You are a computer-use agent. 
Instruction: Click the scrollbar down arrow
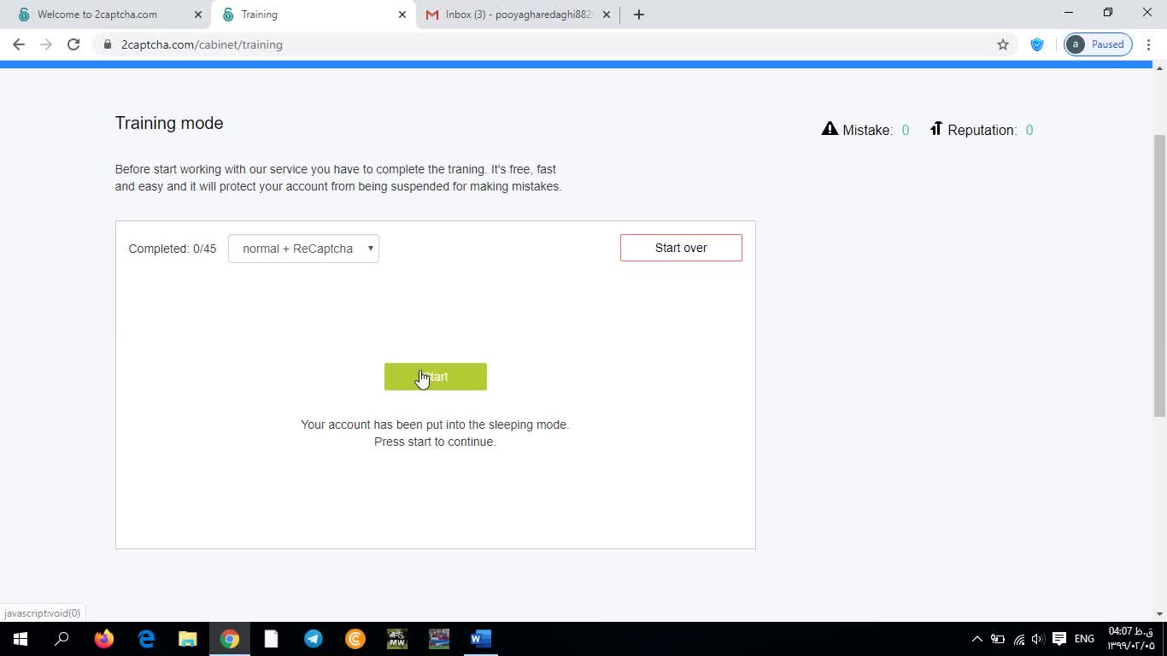click(x=1159, y=614)
